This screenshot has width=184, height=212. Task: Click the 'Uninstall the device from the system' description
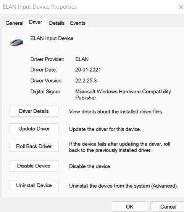tap(123, 186)
